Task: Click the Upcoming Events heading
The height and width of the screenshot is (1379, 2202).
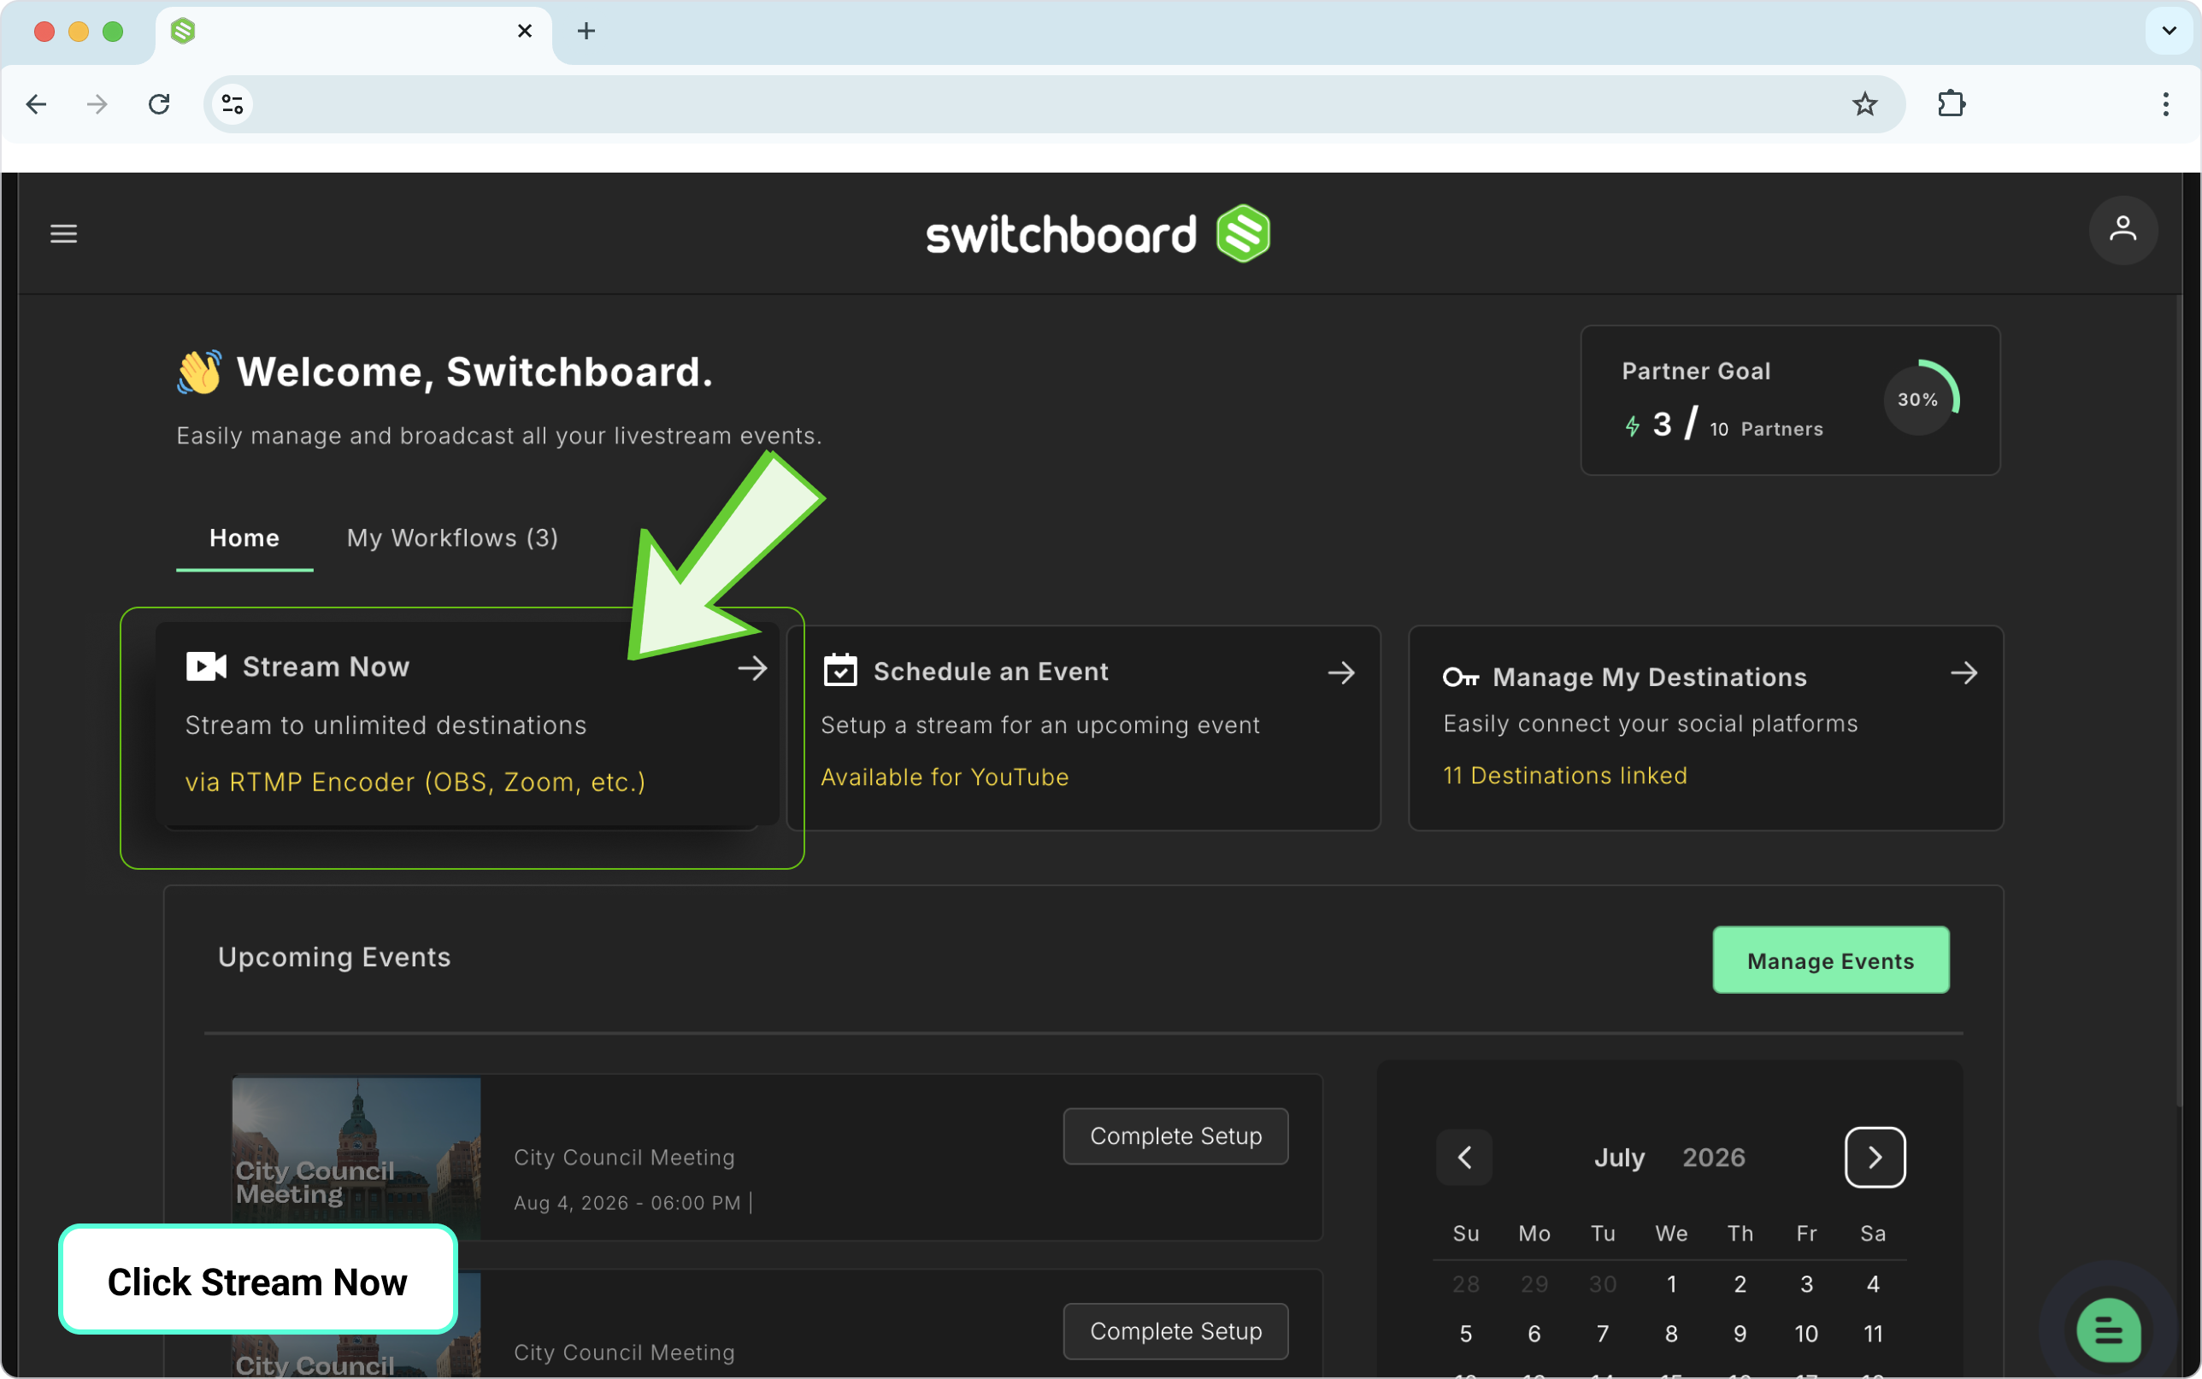Action: (334, 957)
